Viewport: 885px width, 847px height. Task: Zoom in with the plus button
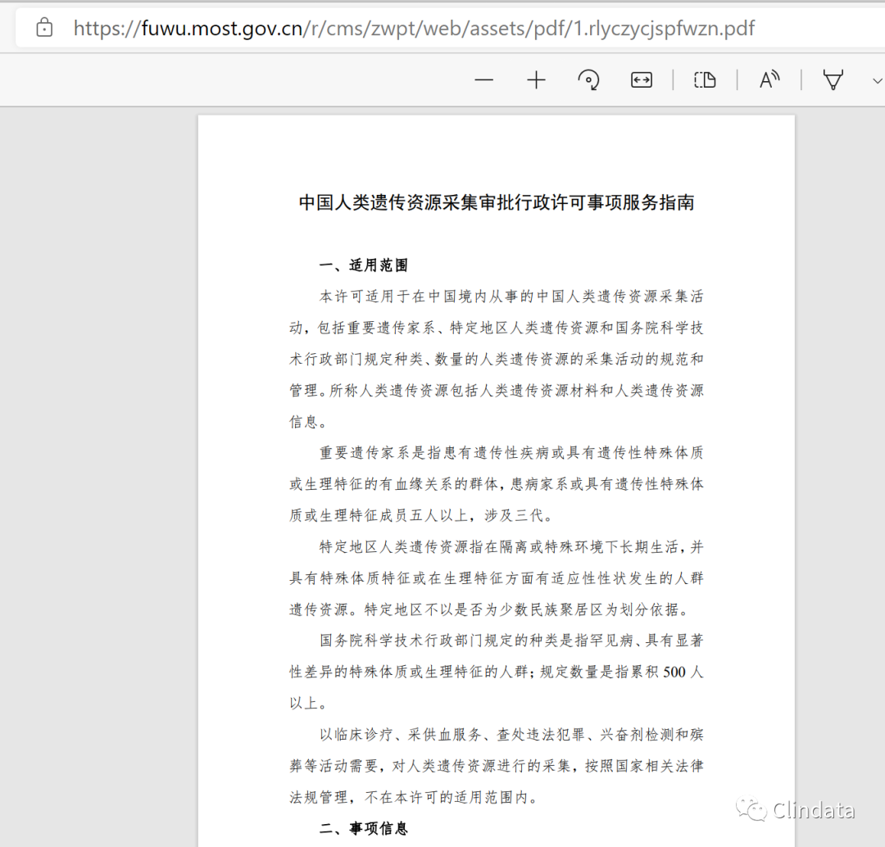(536, 80)
